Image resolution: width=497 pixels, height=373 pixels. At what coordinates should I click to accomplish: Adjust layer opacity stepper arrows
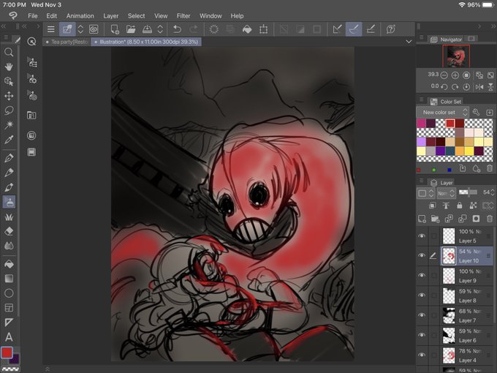click(492, 192)
